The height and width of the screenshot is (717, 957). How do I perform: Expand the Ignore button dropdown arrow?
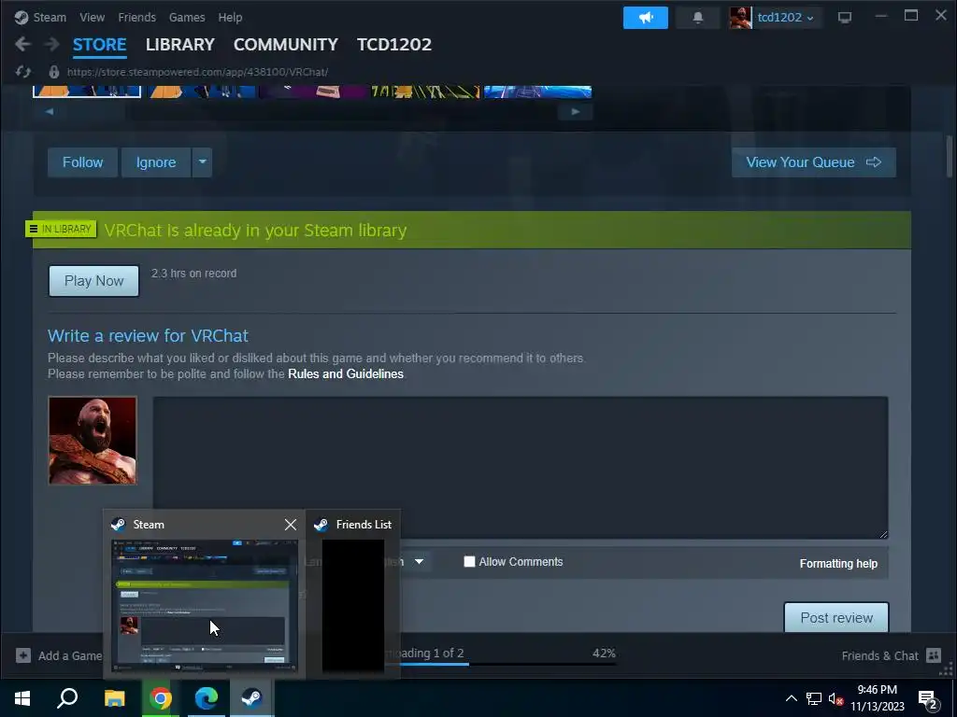(202, 162)
